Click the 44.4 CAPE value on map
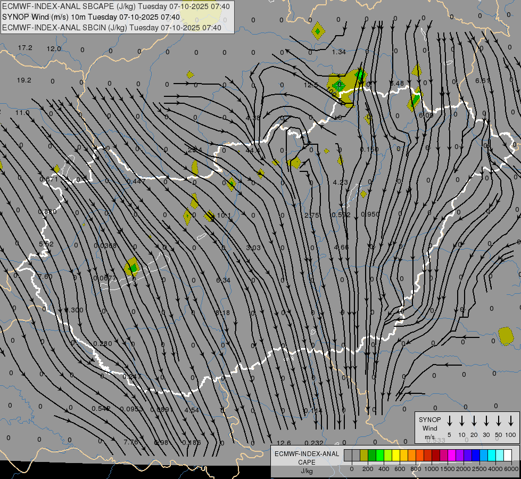Viewport: 521px width, 479px height. 253,151
